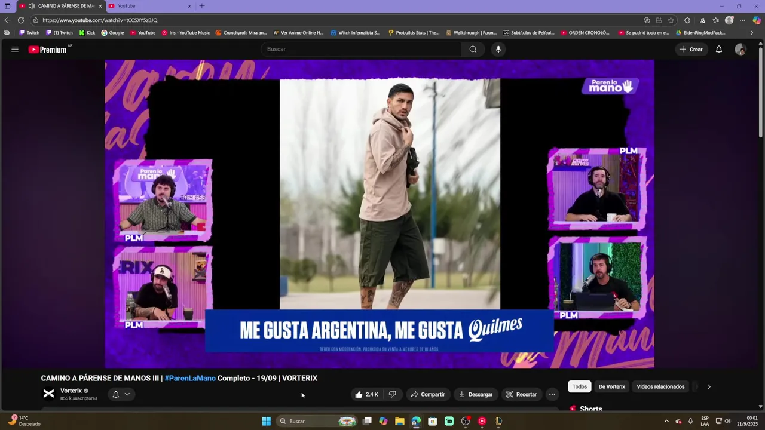This screenshot has width=765, height=430.
Task: Click the Compartir share button
Action: [x=428, y=394]
